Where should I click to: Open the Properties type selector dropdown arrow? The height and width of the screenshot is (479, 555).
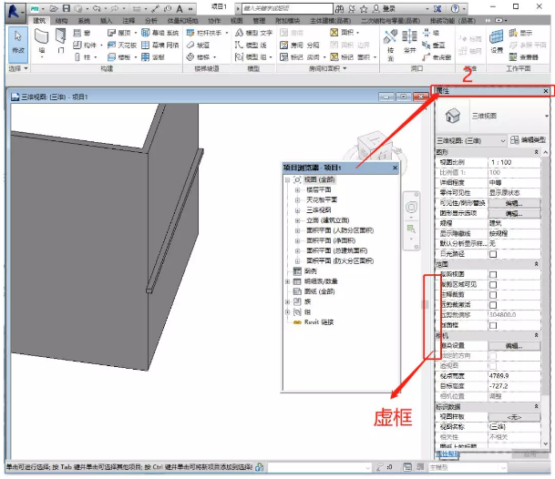point(547,116)
